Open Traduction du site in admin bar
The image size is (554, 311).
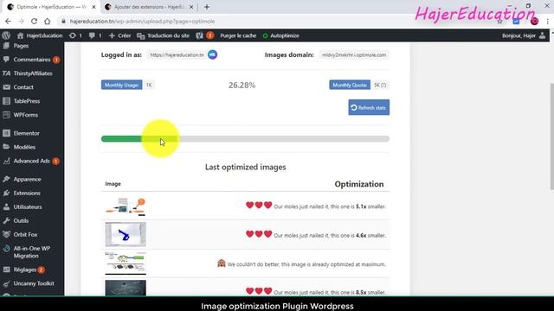164,35
